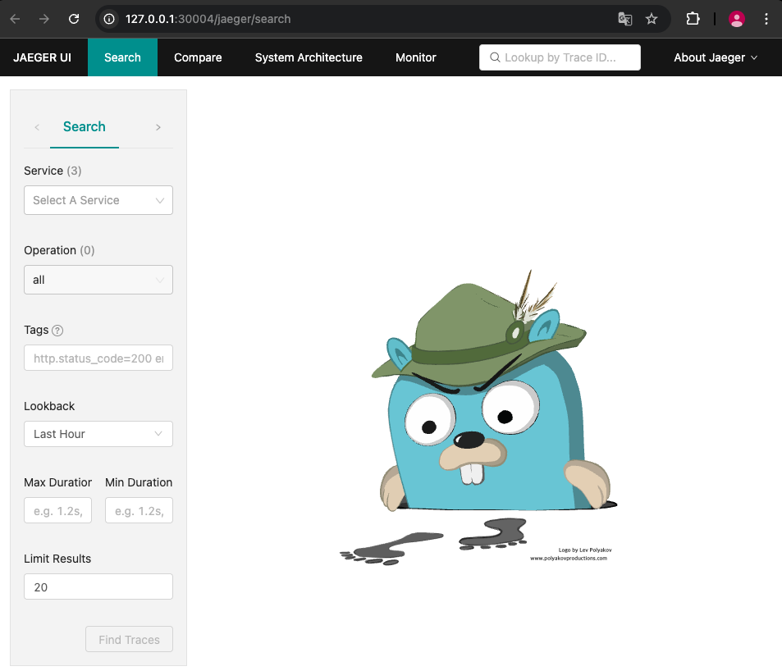Screen dimensions: 782x671
Task: Open the Lookback Last Hour dropdown
Action: [98, 434]
